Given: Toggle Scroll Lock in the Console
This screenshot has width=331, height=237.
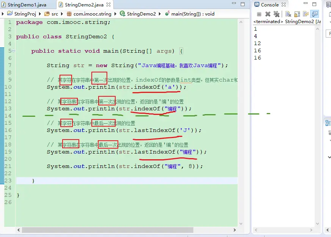Looking at the screenshot, I should pos(297,14).
